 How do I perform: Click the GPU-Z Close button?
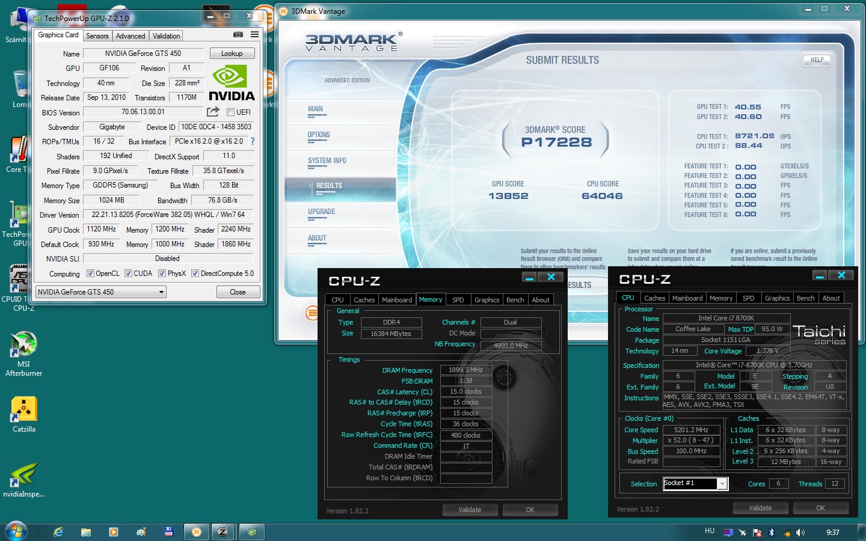point(238,292)
